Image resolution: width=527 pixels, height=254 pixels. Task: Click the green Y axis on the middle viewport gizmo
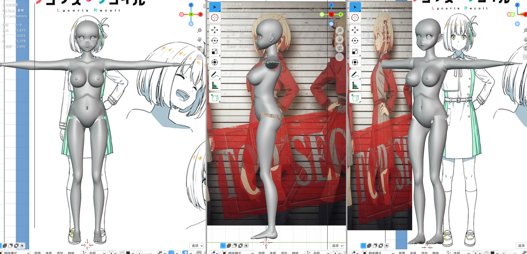(341, 14)
